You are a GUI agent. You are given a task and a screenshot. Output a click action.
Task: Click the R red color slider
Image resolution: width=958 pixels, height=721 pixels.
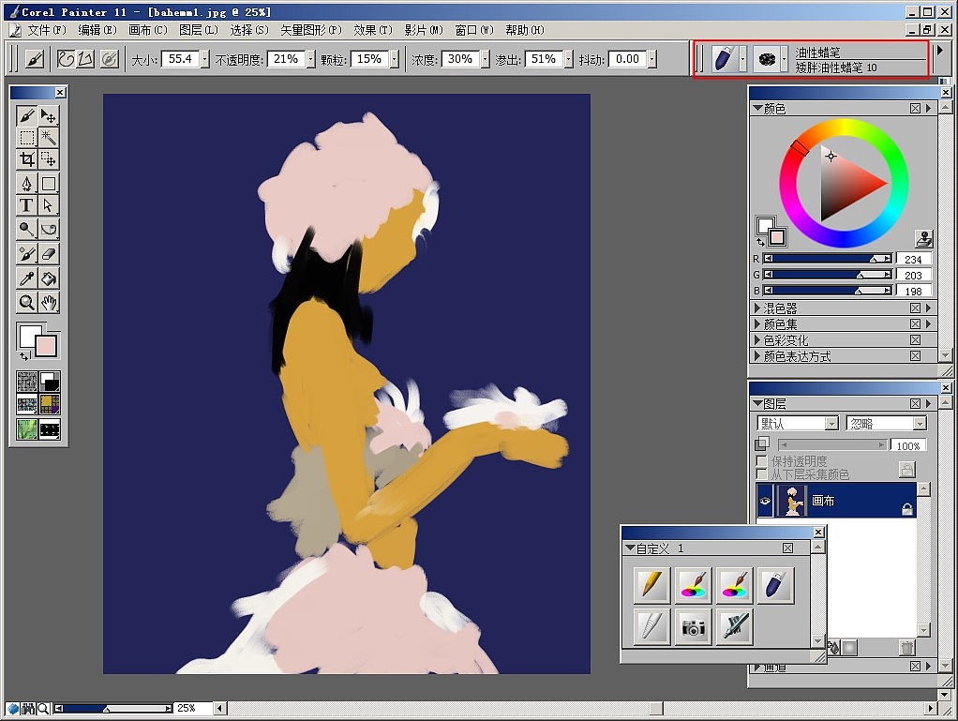(x=825, y=259)
